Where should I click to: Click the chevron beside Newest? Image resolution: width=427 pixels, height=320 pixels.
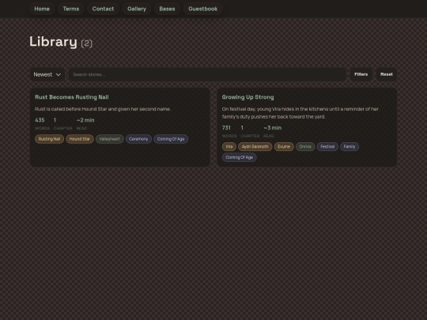pos(59,74)
